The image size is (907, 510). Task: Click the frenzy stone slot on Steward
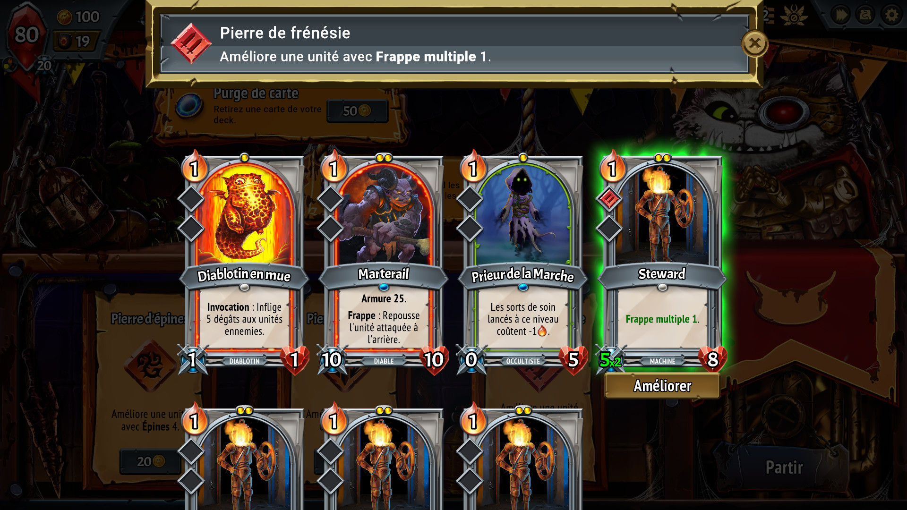coord(609,199)
